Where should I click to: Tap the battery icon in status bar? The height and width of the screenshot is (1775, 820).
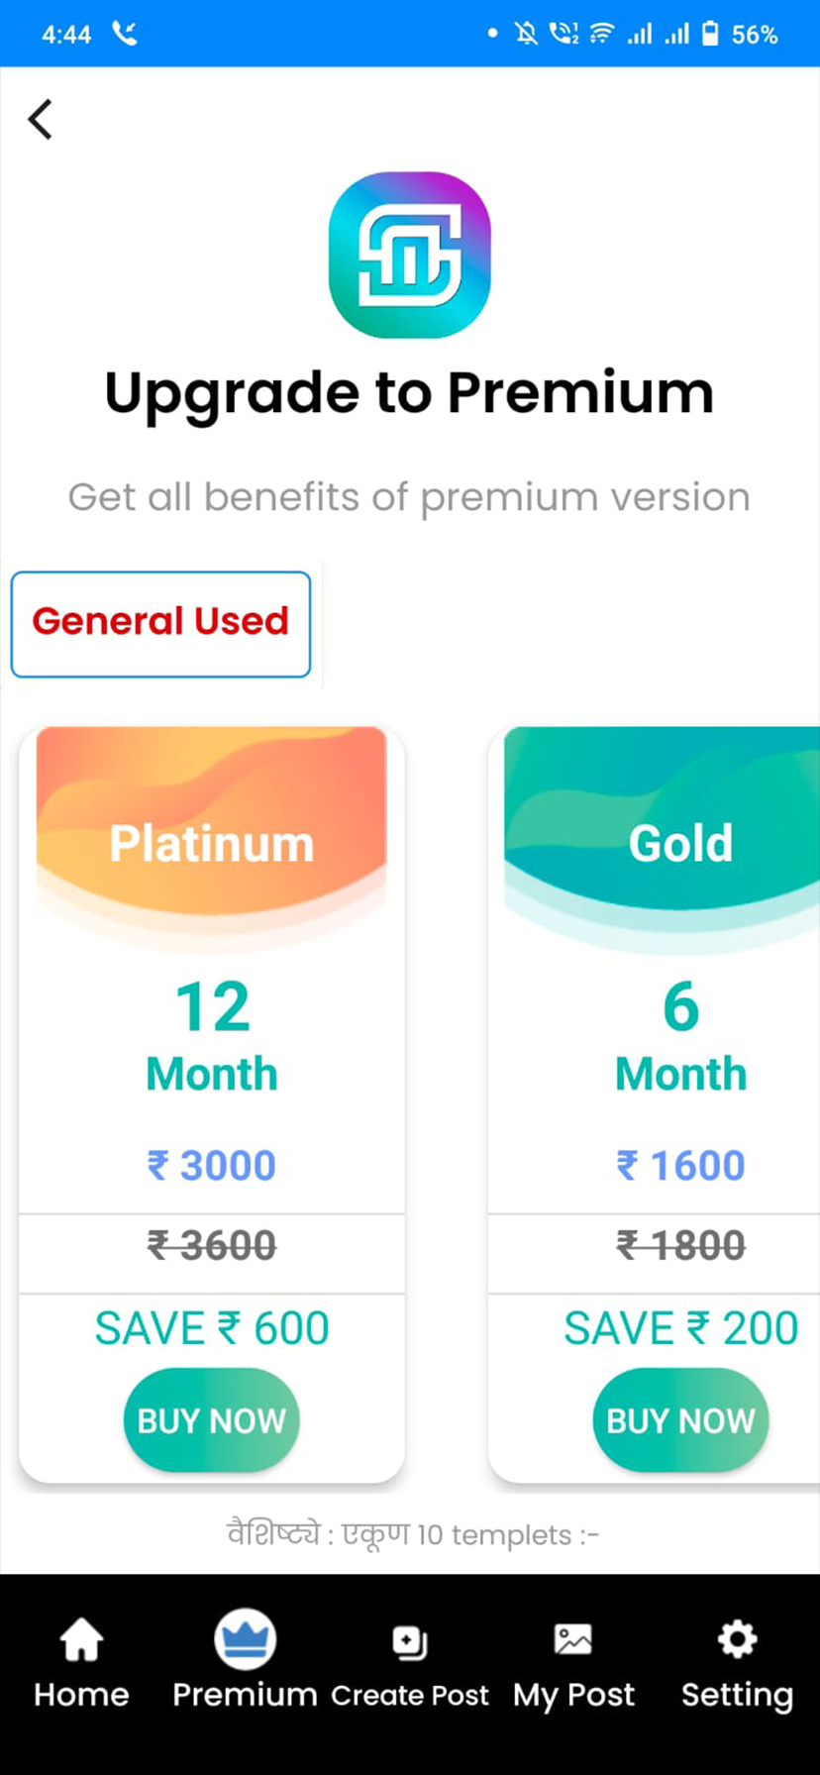point(710,35)
